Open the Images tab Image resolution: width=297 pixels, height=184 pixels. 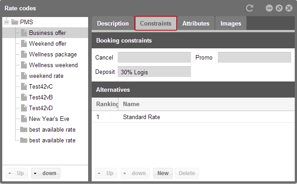[230, 23]
